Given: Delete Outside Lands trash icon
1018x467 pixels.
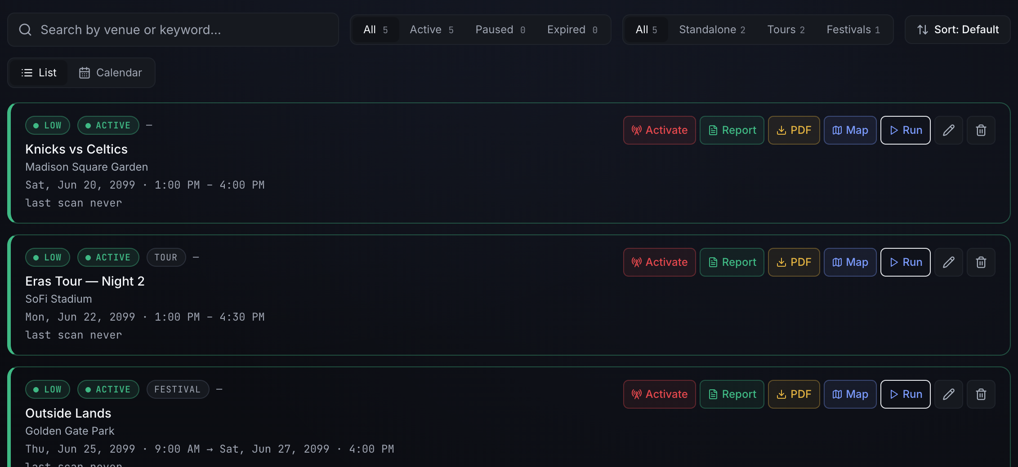Looking at the screenshot, I should pyautogui.click(x=981, y=394).
